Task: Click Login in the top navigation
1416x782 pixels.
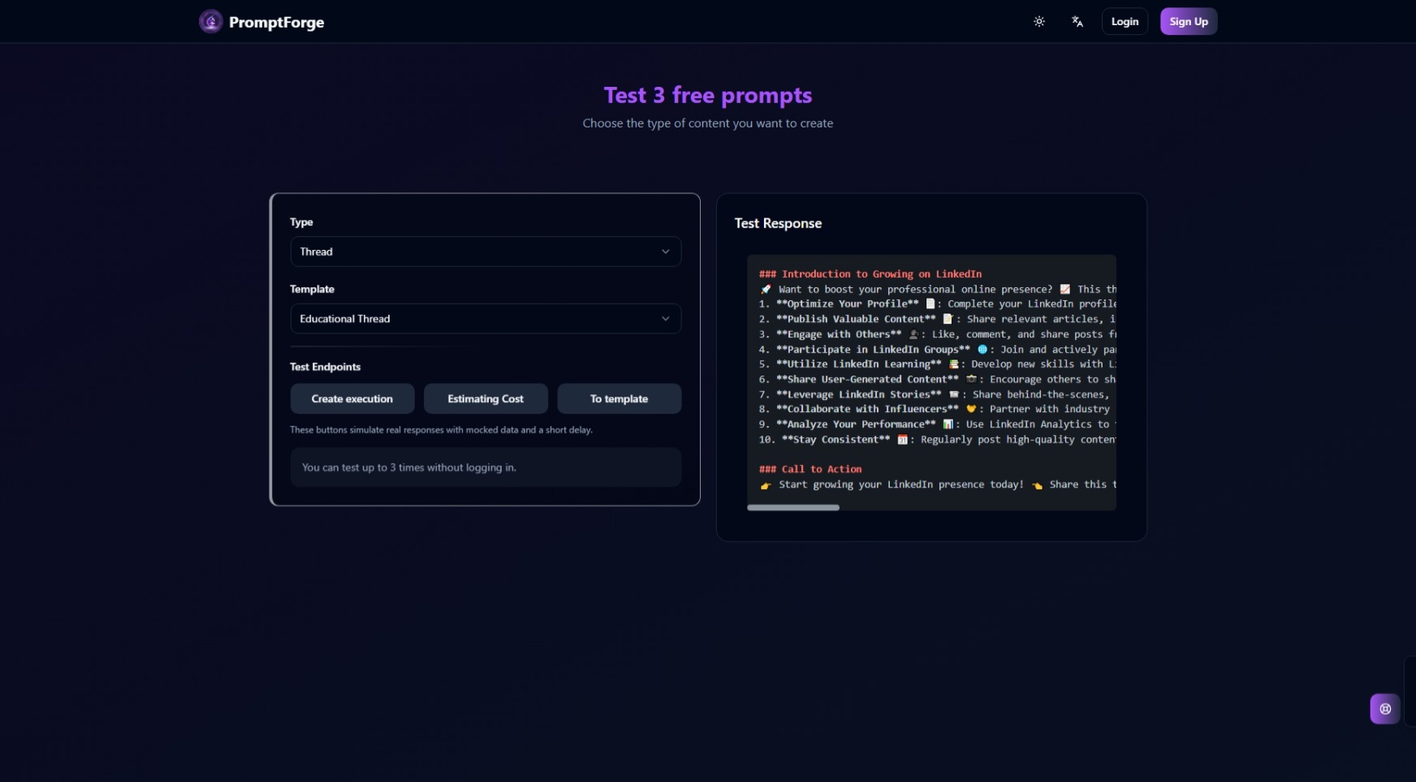Action: (1125, 21)
